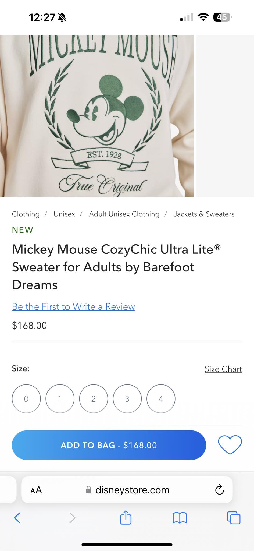Go back with Safari back arrow

17,518
